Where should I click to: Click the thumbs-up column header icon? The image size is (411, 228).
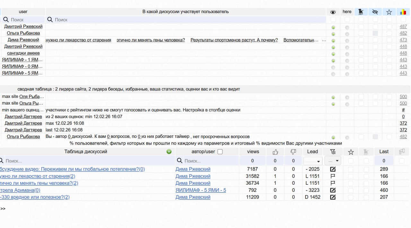point(275,152)
